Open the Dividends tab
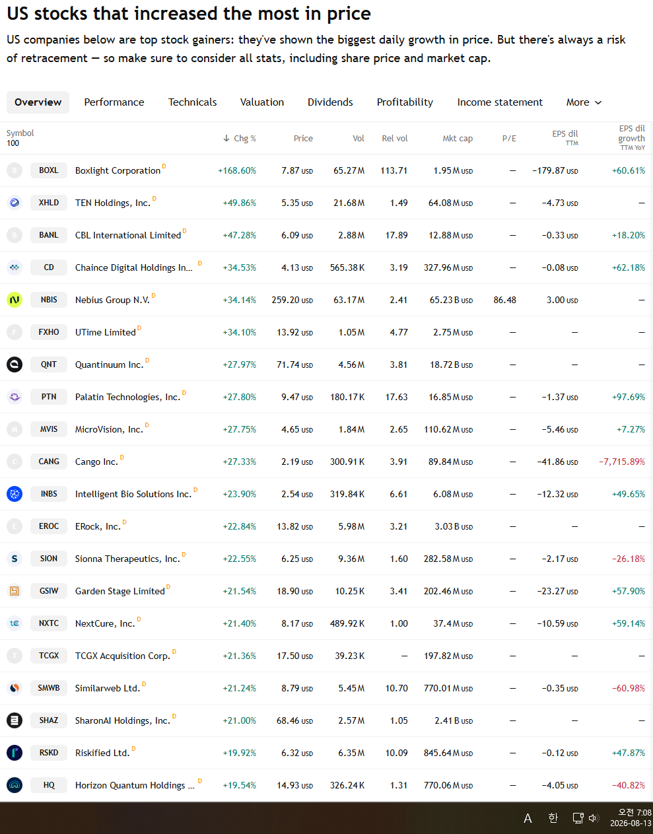This screenshot has width=653, height=834. click(330, 102)
